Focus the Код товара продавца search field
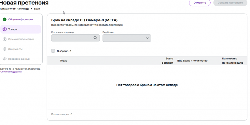 [76, 38]
